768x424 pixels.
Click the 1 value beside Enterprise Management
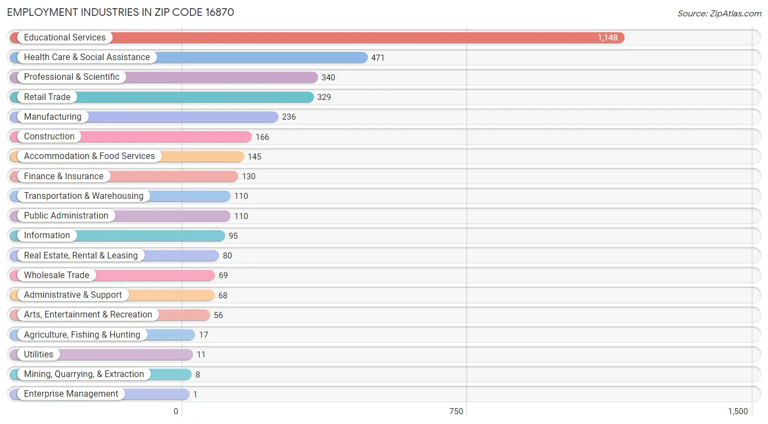pos(195,394)
